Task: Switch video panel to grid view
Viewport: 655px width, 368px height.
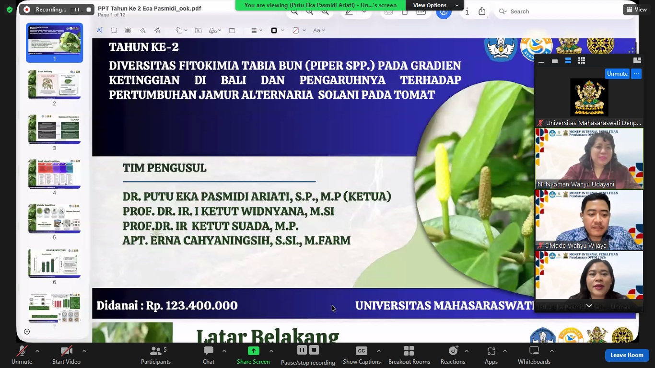Action: 582,61
